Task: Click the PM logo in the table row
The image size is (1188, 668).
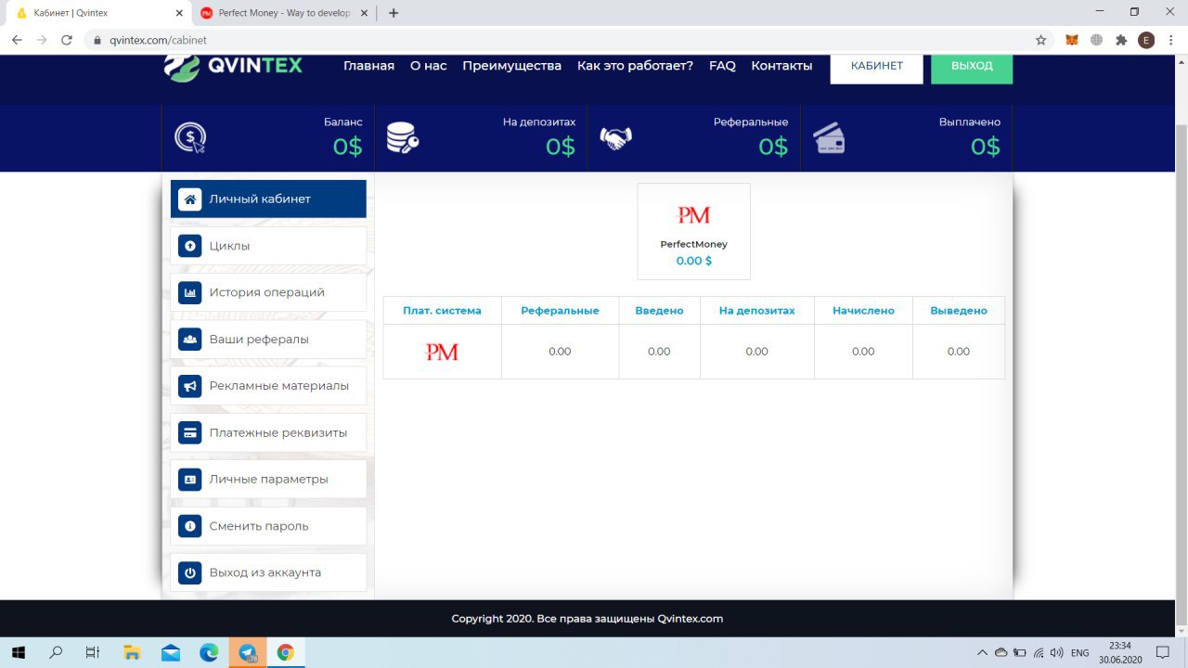Action: click(x=442, y=352)
